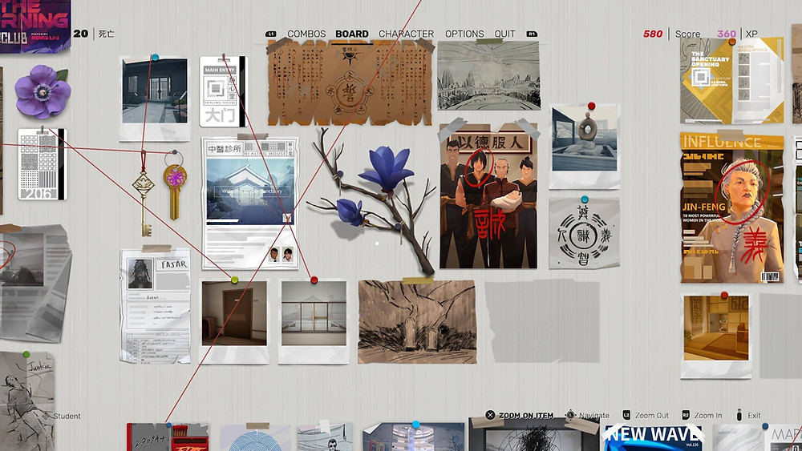Screen dimensions: 802x451
Task: Open the empty grey placeholder card
Action: point(542,322)
